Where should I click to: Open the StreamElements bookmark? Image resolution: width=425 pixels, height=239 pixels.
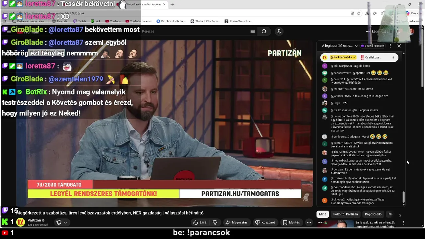(238, 21)
